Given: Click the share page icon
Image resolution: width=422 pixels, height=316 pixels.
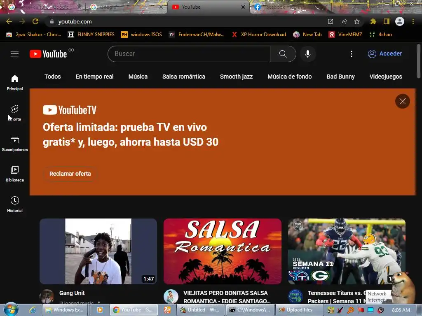Looking at the screenshot, I should tap(344, 21).
